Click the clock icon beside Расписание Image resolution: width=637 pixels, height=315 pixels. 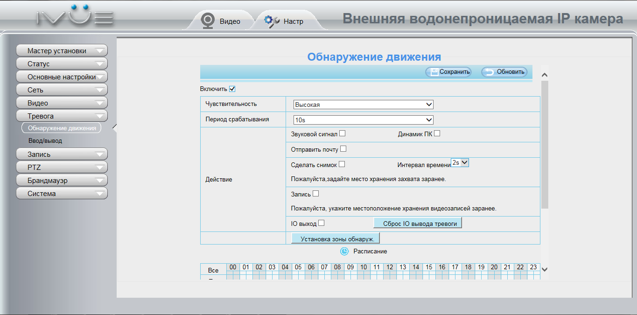tap(344, 251)
